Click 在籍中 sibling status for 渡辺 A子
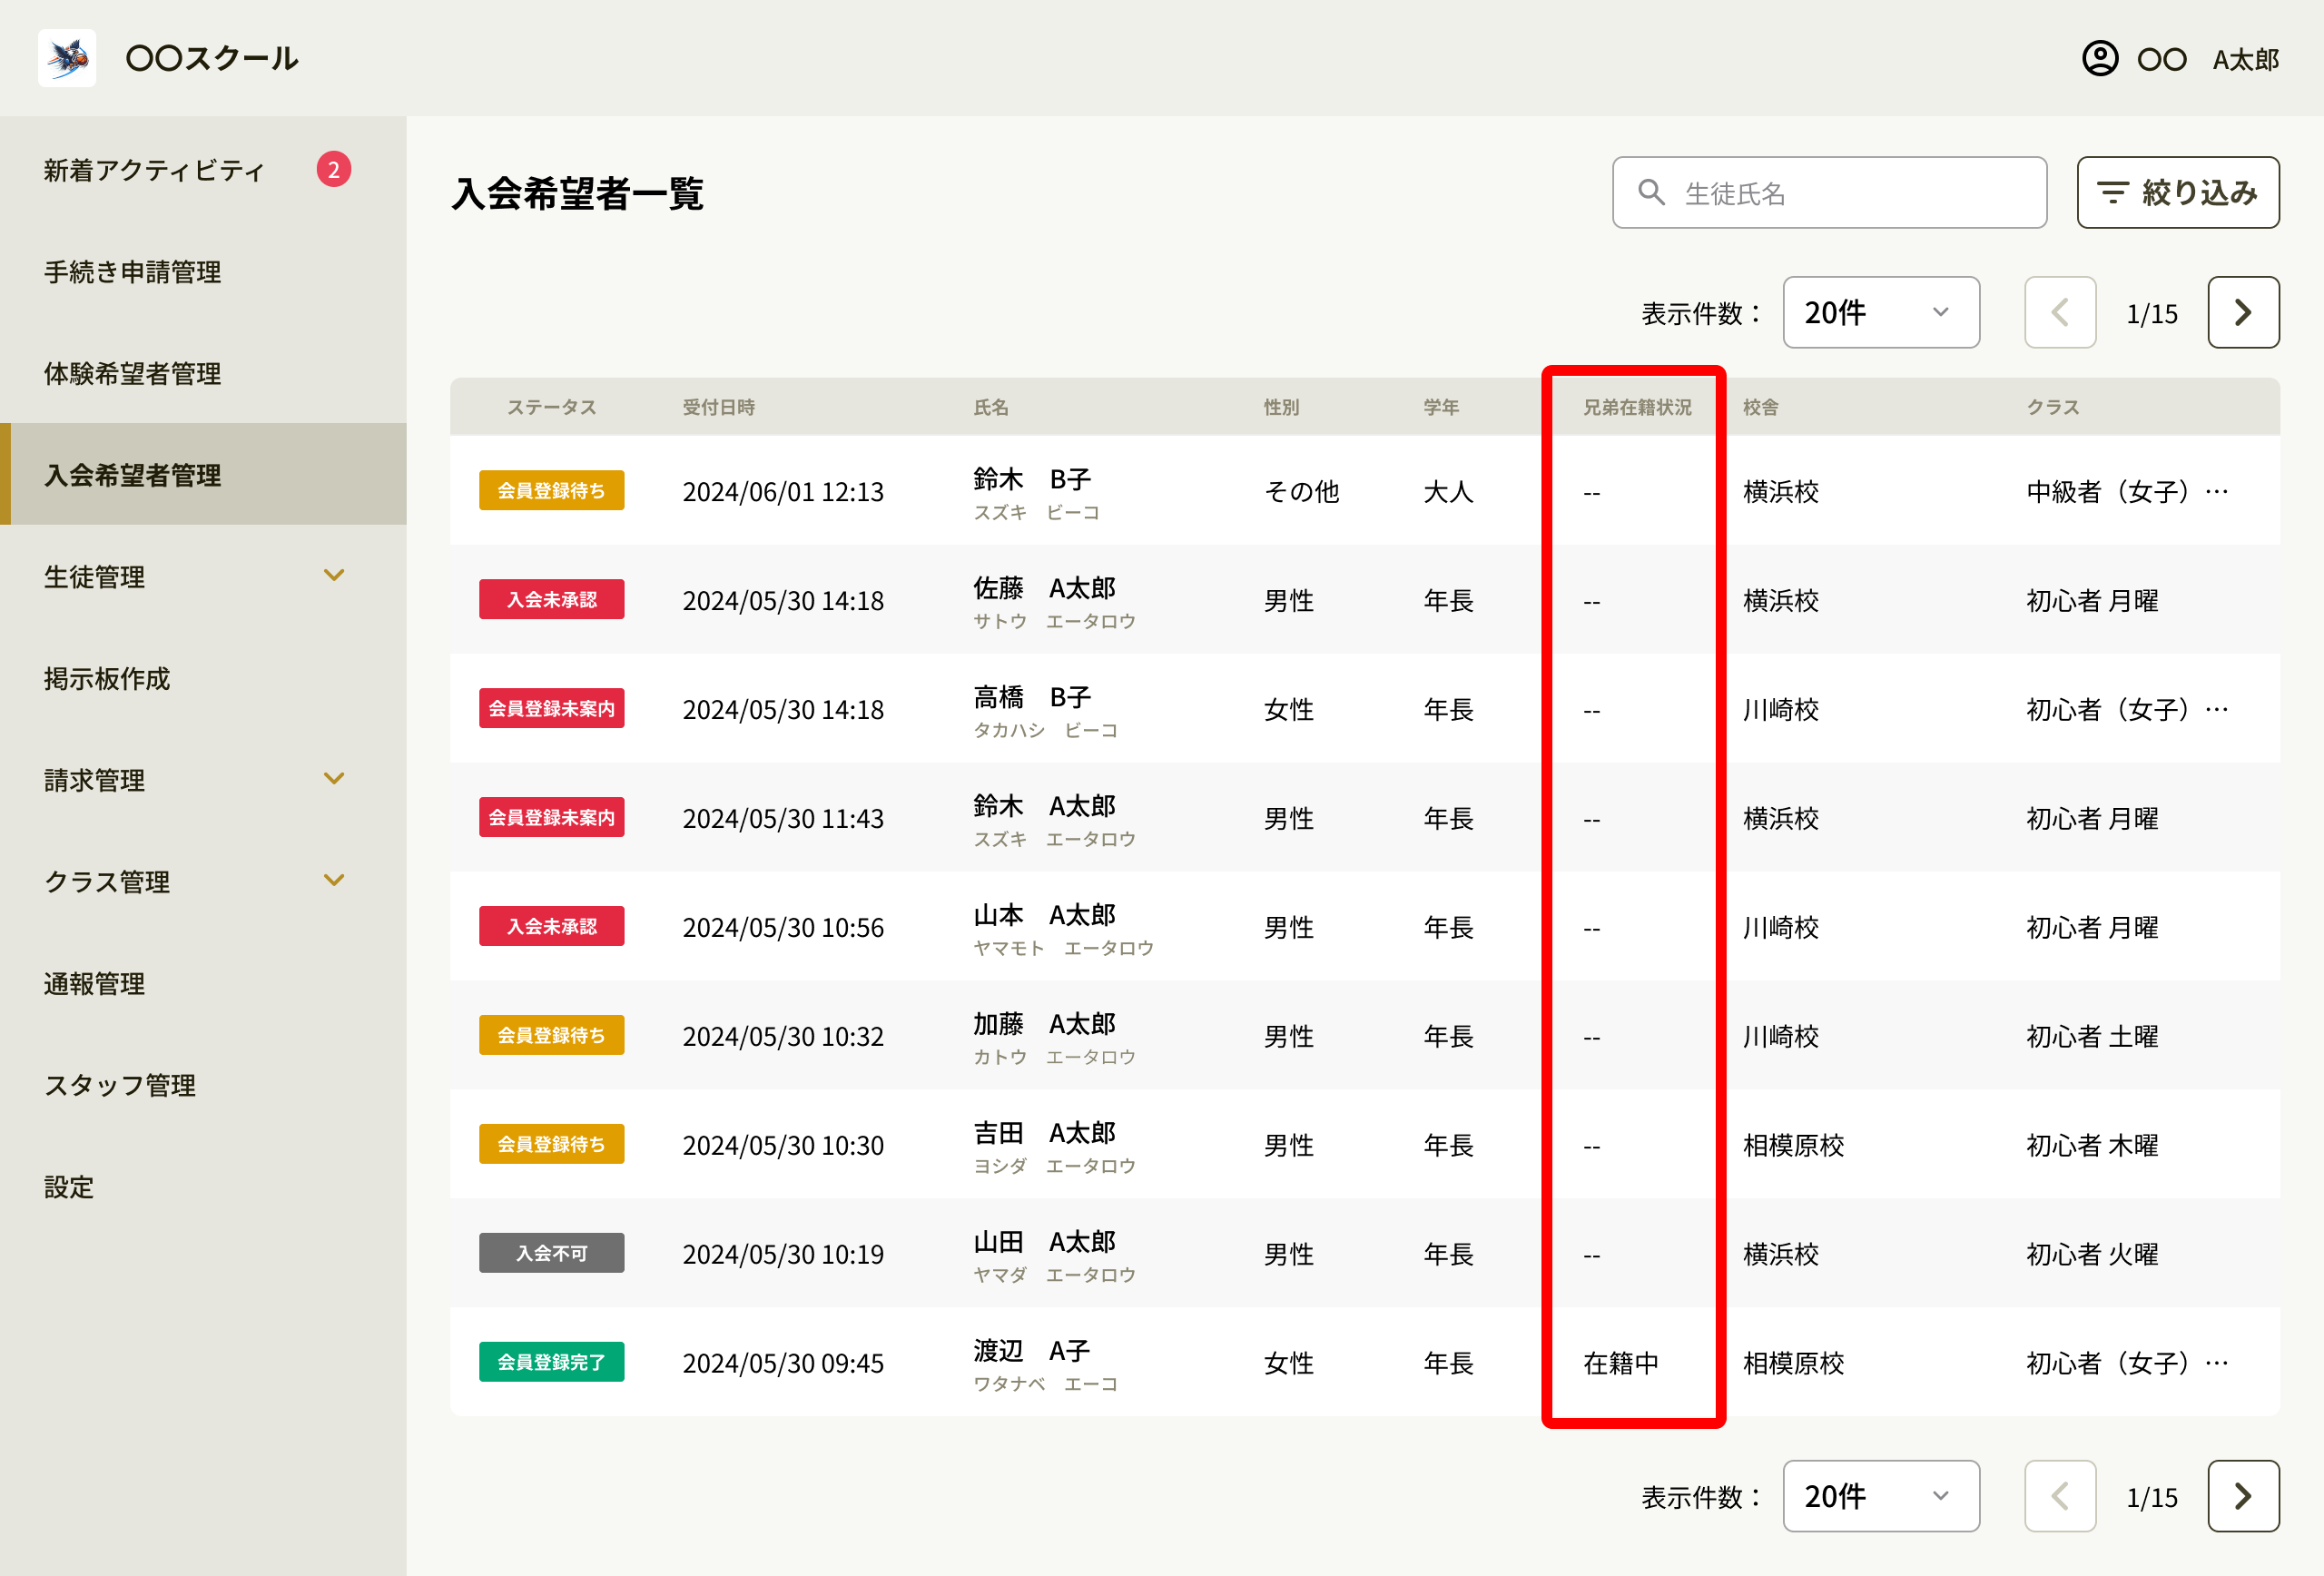The width and height of the screenshot is (2324, 1576). 1620,1362
